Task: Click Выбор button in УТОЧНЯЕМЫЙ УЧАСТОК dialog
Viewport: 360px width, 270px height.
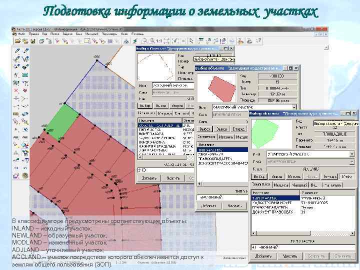Action: 259,176
